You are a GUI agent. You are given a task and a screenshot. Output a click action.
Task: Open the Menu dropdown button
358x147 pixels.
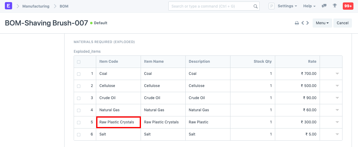(322, 23)
